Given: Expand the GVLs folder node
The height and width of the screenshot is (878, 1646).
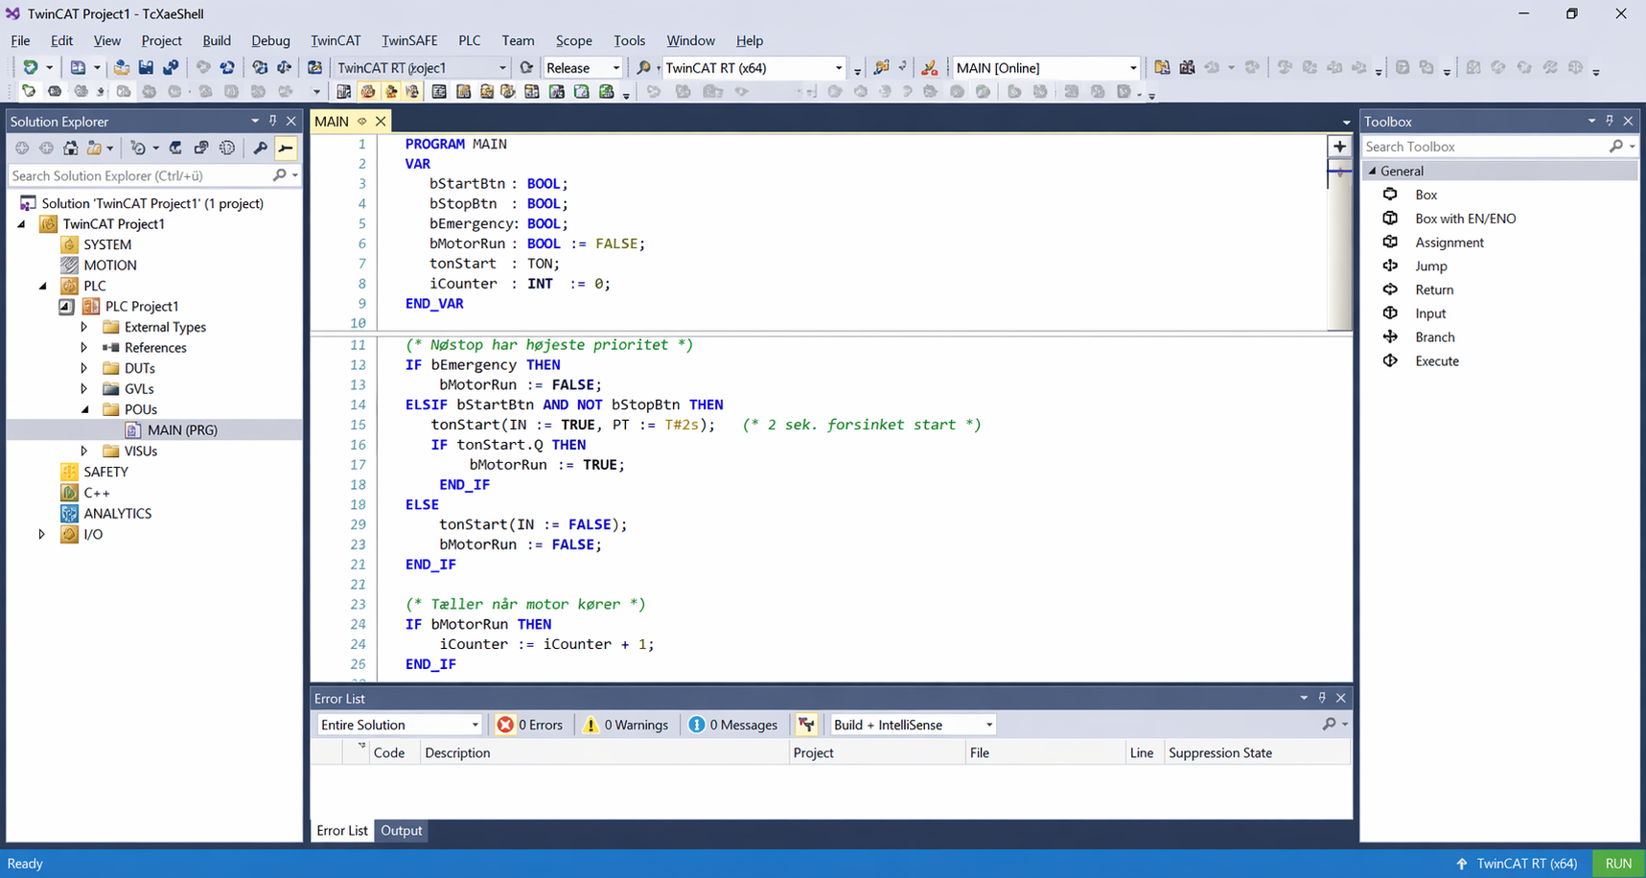Looking at the screenshot, I should click(84, 388).
